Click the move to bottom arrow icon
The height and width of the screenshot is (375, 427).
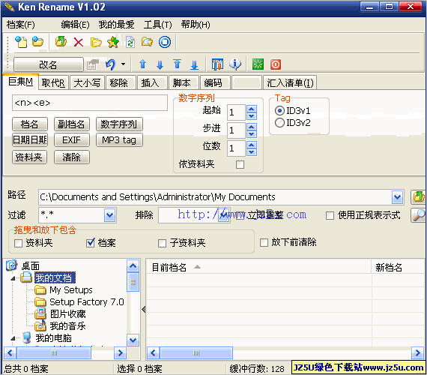tap(194, 65)
